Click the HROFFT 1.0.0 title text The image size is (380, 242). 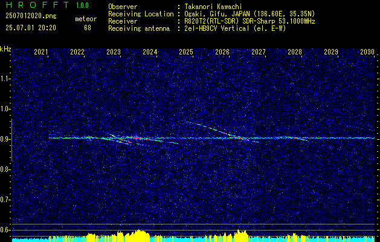[48, 5]
